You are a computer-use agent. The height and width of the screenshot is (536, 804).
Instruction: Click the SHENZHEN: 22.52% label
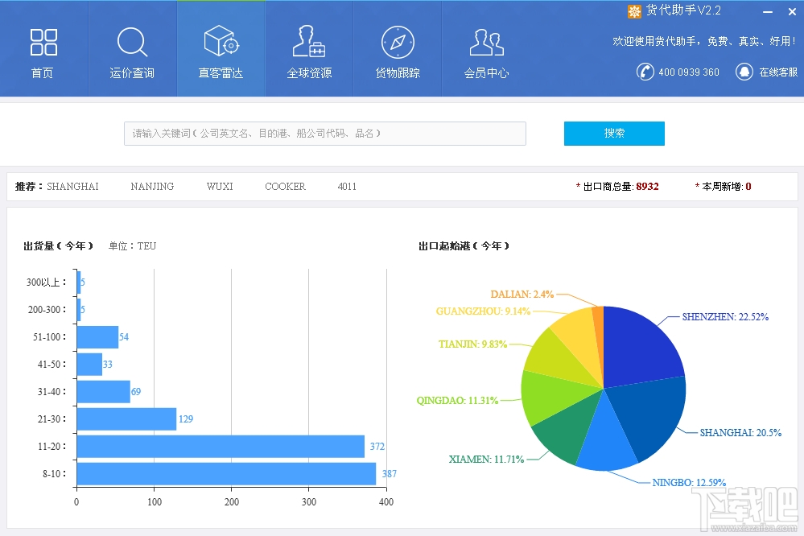725,317
